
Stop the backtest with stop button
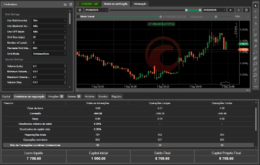pyautogui.click(x=239, y=10)
